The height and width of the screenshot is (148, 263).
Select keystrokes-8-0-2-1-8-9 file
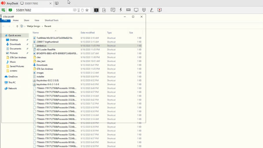87,84
